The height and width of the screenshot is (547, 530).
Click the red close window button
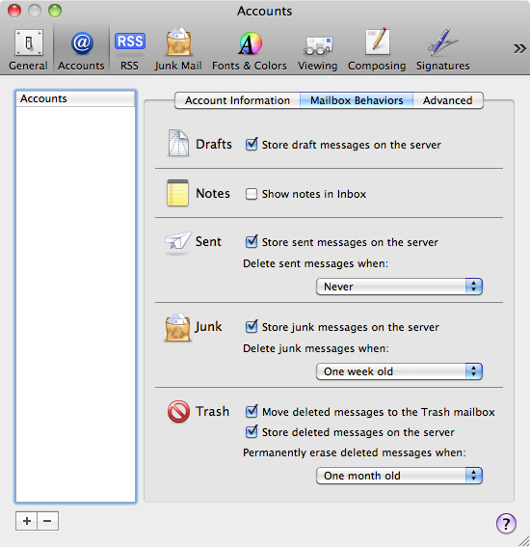coord(14,11)
